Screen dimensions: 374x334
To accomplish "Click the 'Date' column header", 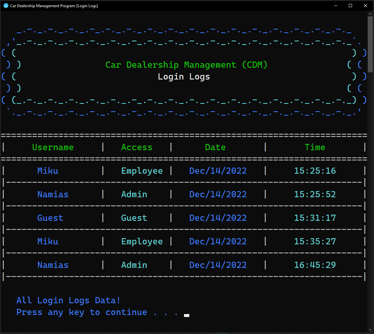I will tap(215, 147).
